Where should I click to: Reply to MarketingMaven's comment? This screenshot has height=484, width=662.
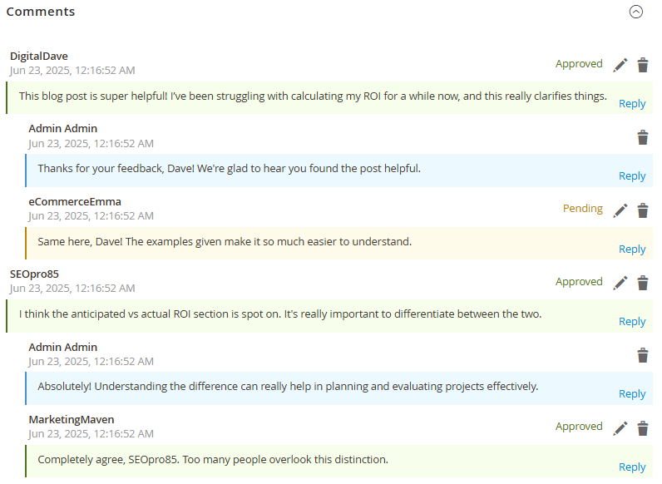[x=632, y=467]
